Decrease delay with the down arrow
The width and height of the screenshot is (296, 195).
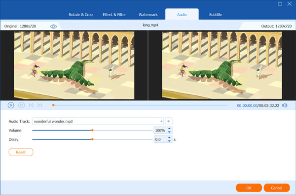[x=169, y=141]
